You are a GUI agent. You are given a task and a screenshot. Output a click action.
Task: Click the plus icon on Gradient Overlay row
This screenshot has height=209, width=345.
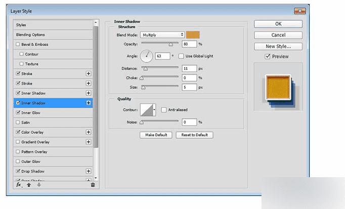(89, 142)
